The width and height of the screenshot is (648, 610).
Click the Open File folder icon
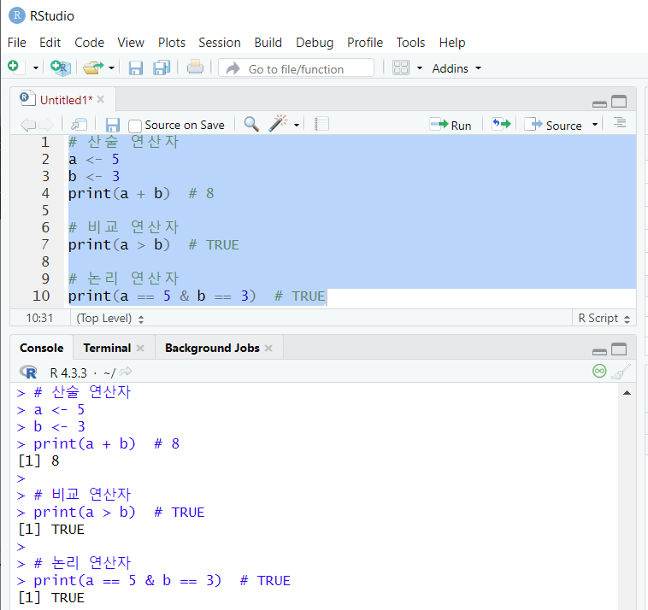coord(93,67)
